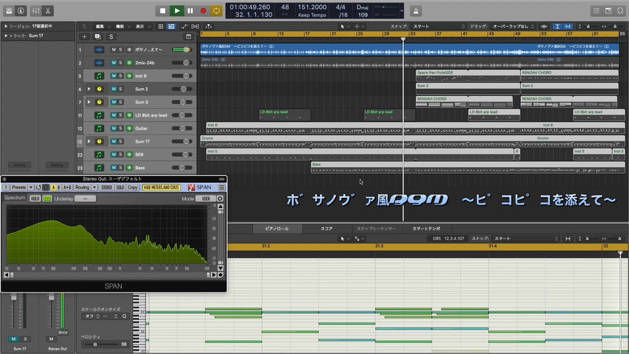Click the Stop transport button
Screen dimensions: 629x354
pyautogui.click(x=162, y=11)
